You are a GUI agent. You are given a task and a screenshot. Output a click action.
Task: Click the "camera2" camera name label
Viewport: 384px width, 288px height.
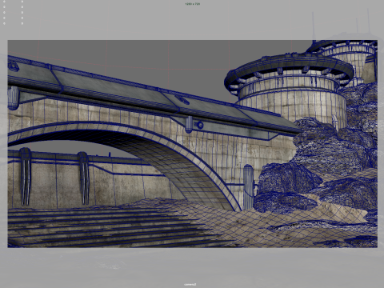click(190, 284)
